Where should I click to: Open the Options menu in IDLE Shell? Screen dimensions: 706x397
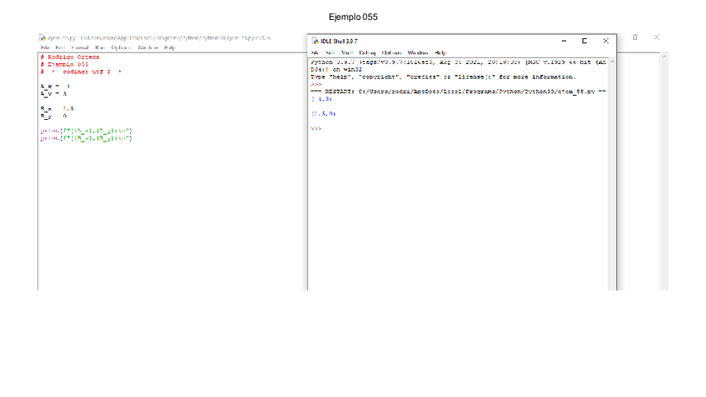coord(391,53)
